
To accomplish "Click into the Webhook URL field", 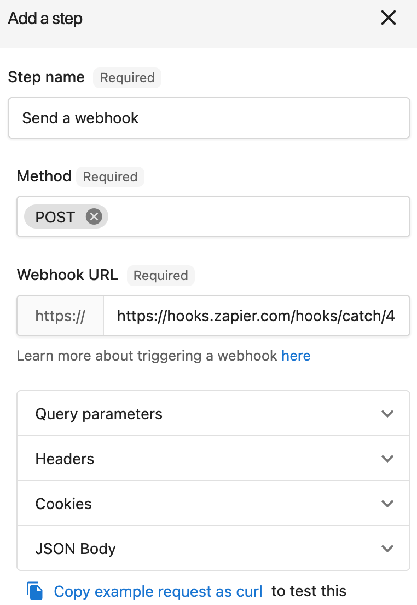I will coord(256,316).
